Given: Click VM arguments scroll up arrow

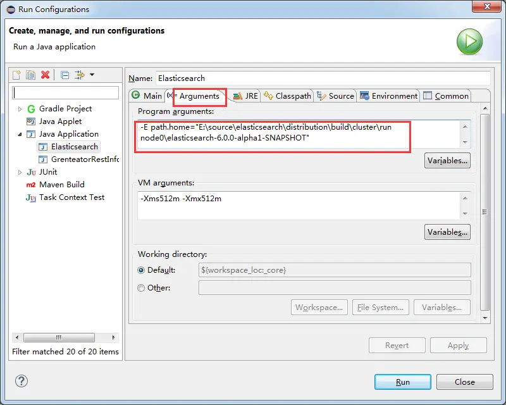Looking at the screenshot, I should (x=465, y=198).
